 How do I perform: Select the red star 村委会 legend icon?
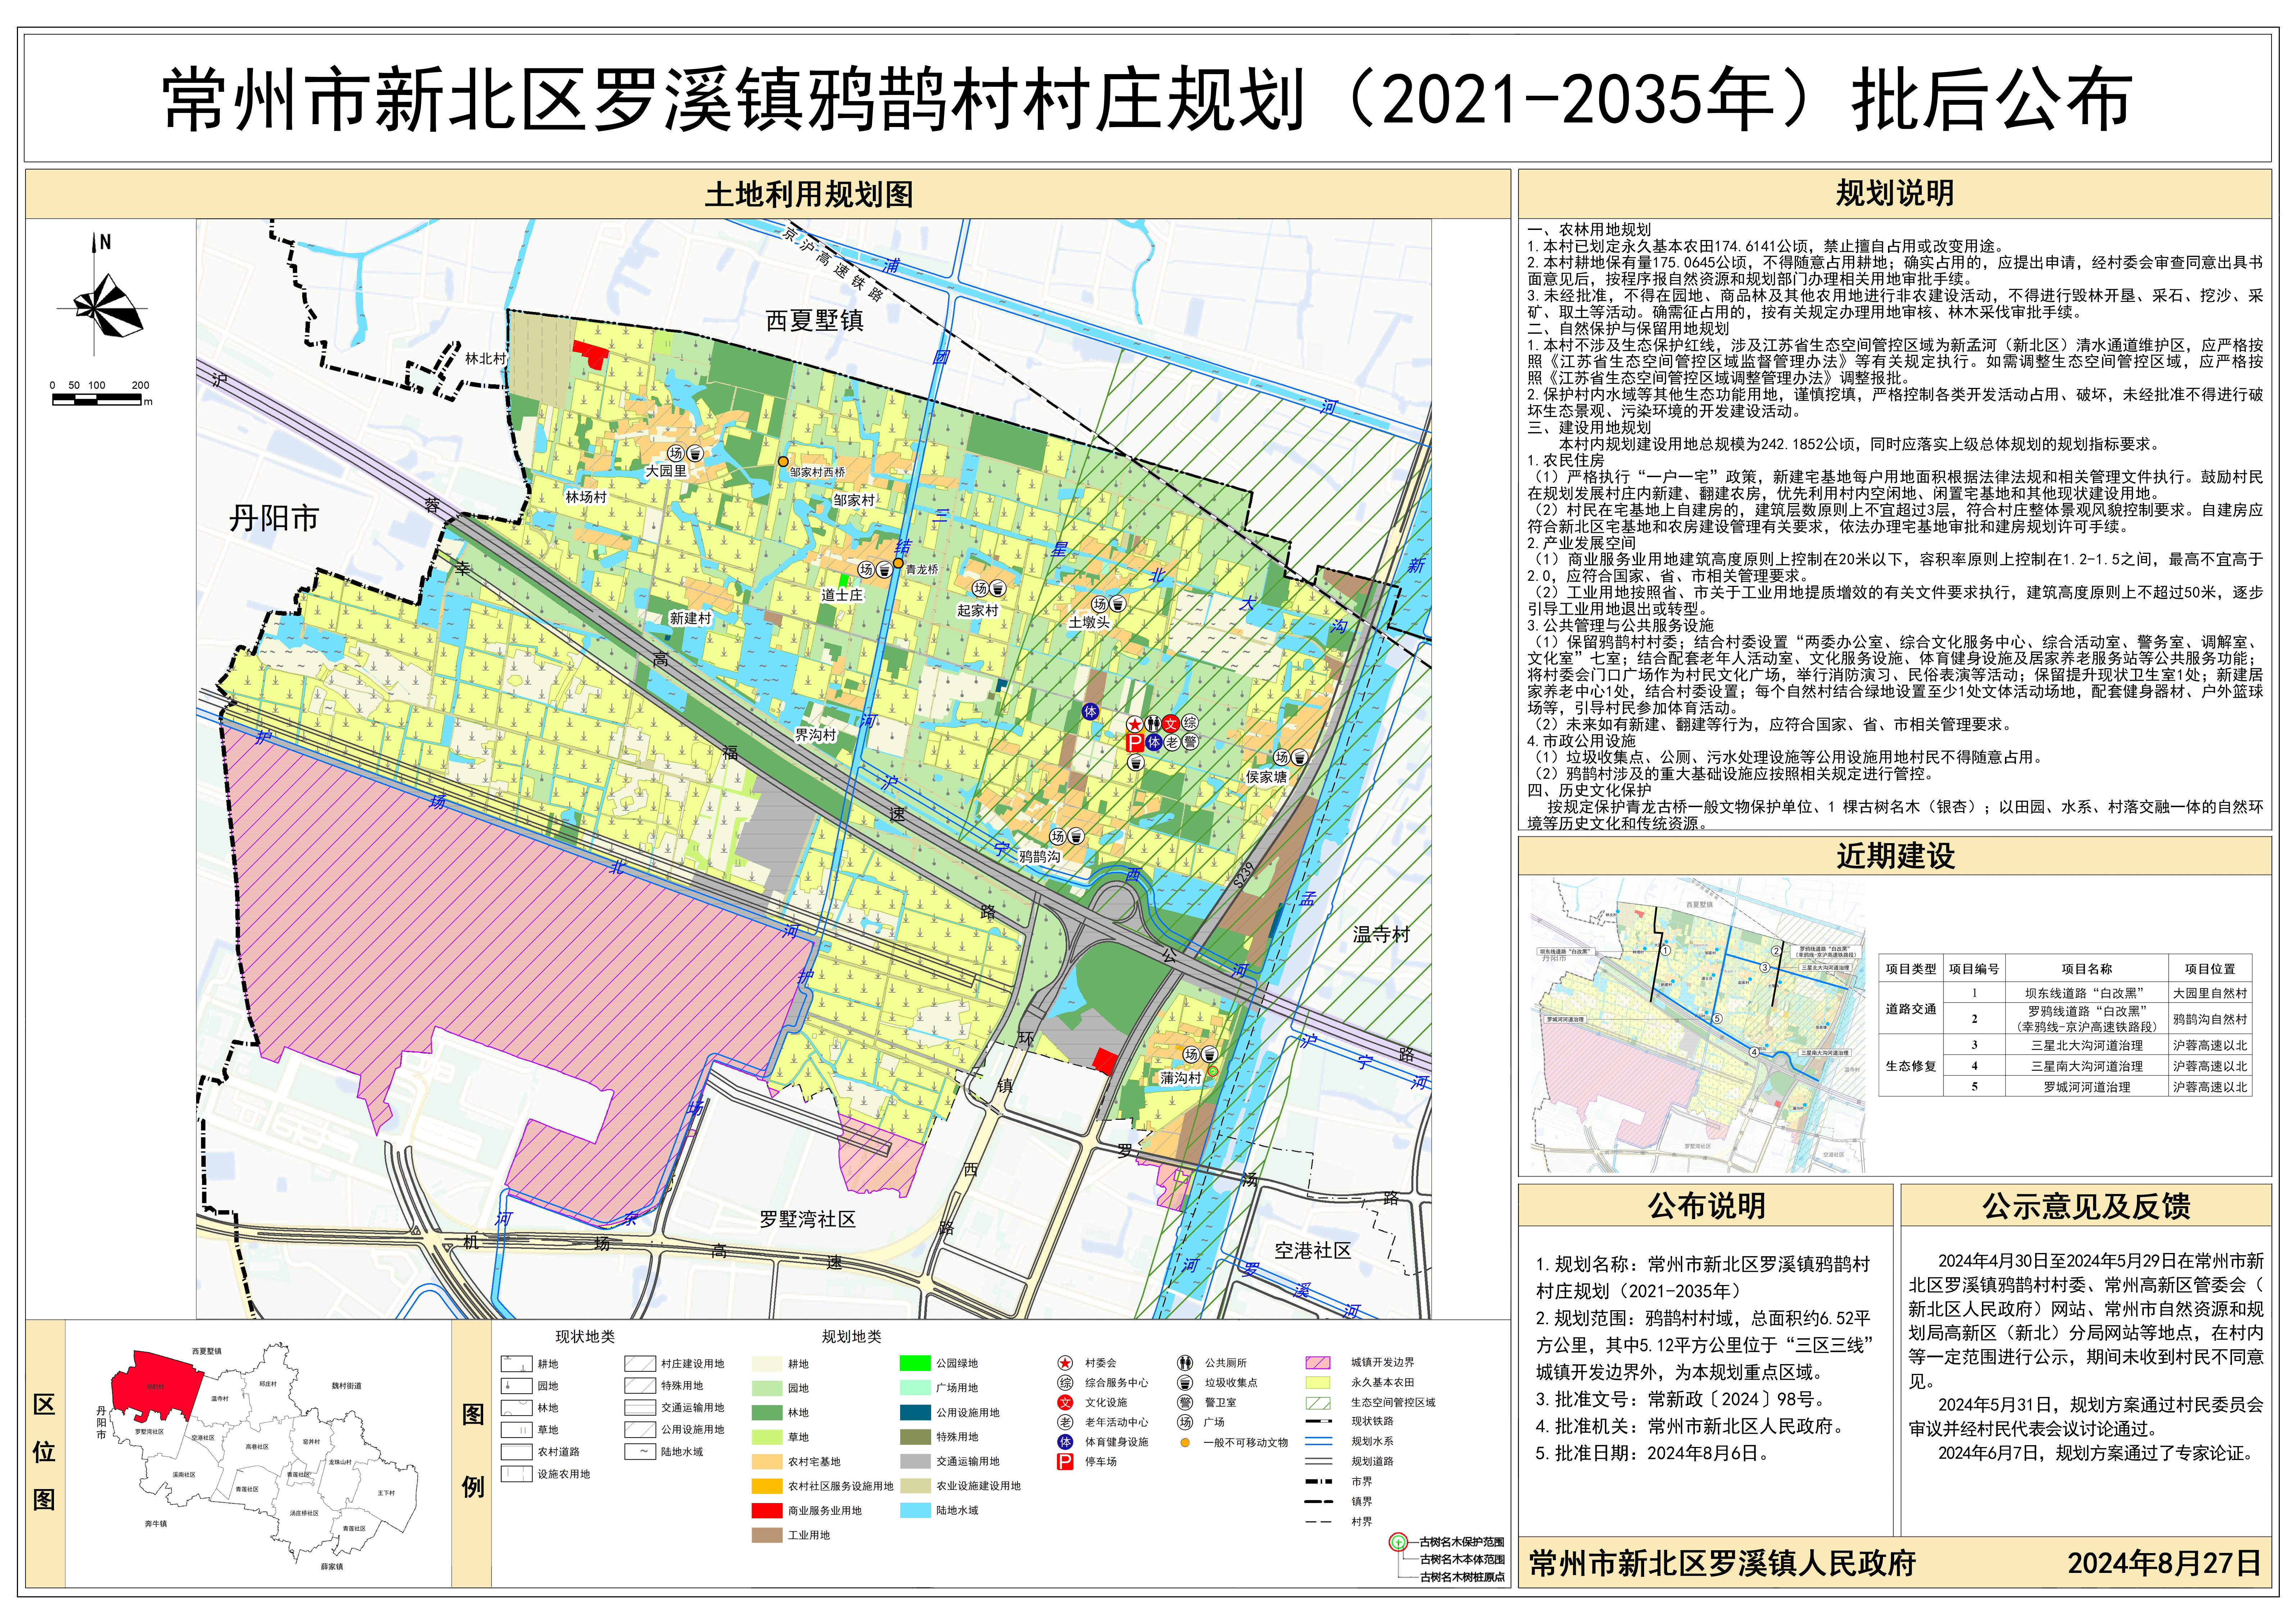point(1065,1363)
